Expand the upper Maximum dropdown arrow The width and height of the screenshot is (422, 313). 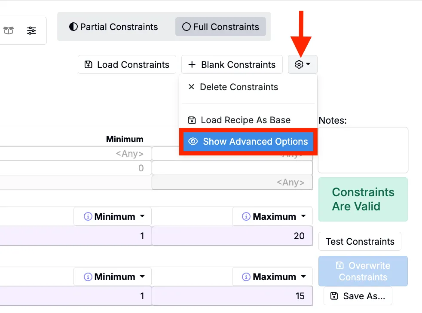(304, 217)
